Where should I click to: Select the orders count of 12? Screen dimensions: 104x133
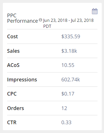(x=64, y=108)
